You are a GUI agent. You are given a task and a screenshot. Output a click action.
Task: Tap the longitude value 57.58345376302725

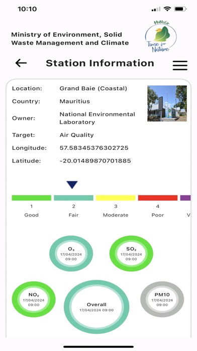(94, 148)
